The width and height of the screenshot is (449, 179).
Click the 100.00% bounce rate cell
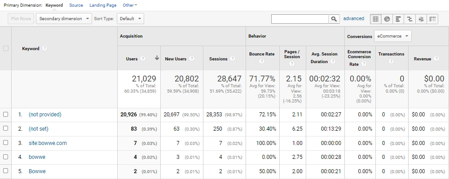pyautogui.click(x=266, y=143)
